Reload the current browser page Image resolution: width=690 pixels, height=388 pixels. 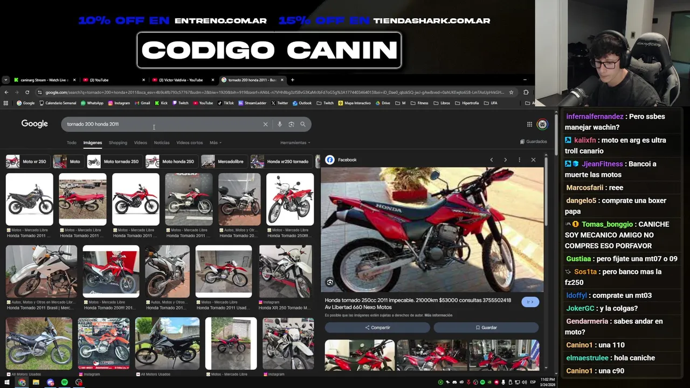pyautogui.click(x=27, y=92)
